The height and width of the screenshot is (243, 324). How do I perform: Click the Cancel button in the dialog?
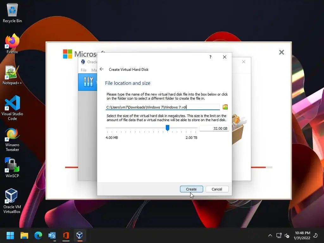tap(217, 189)
